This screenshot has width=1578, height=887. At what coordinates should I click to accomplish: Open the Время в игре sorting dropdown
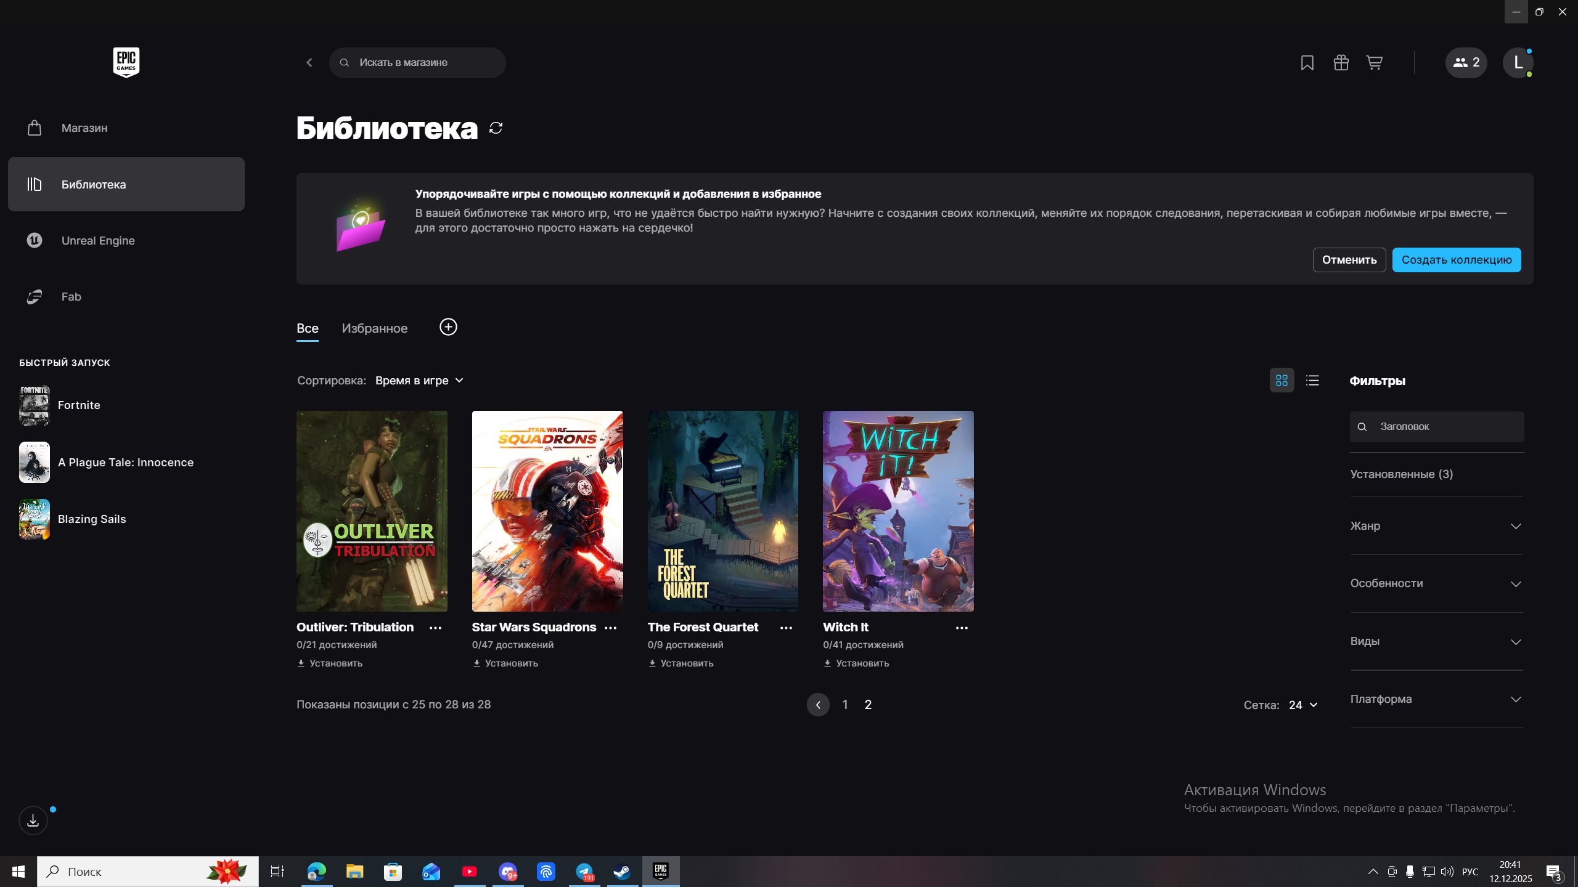click(x=419, y=380)
